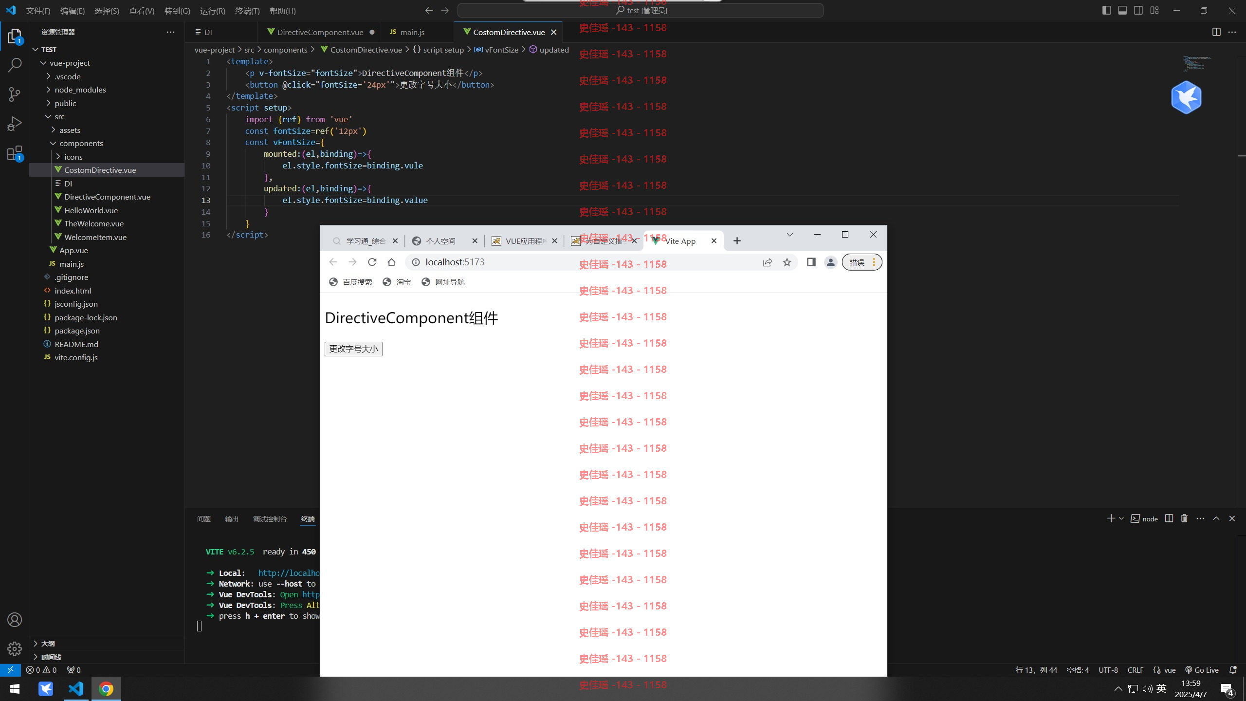This screenshot has width=1246, height=701.
Task: Switch to 调试控制台 panel tab
Action: click(270, 519)
